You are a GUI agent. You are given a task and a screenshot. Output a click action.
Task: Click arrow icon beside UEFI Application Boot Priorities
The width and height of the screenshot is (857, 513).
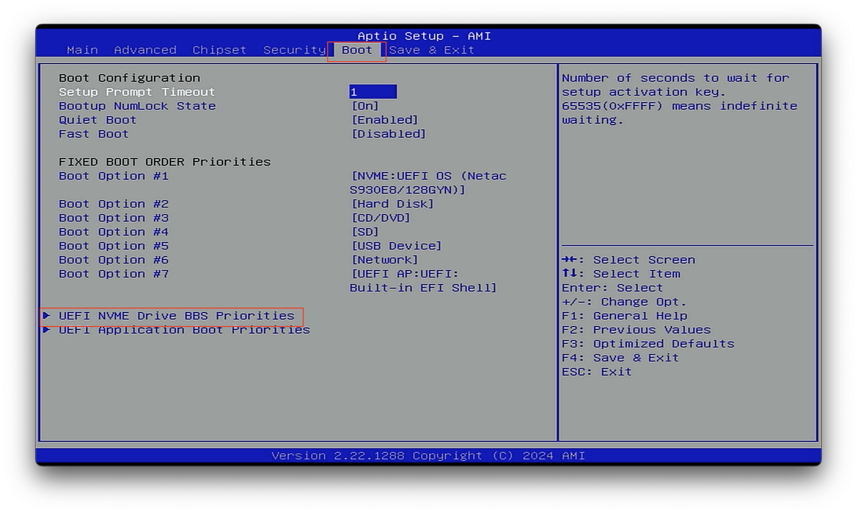tap(47, 330)
